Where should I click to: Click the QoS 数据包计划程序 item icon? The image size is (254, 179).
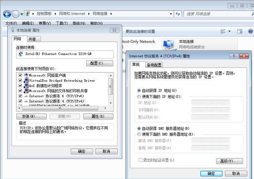click(26, 85)
